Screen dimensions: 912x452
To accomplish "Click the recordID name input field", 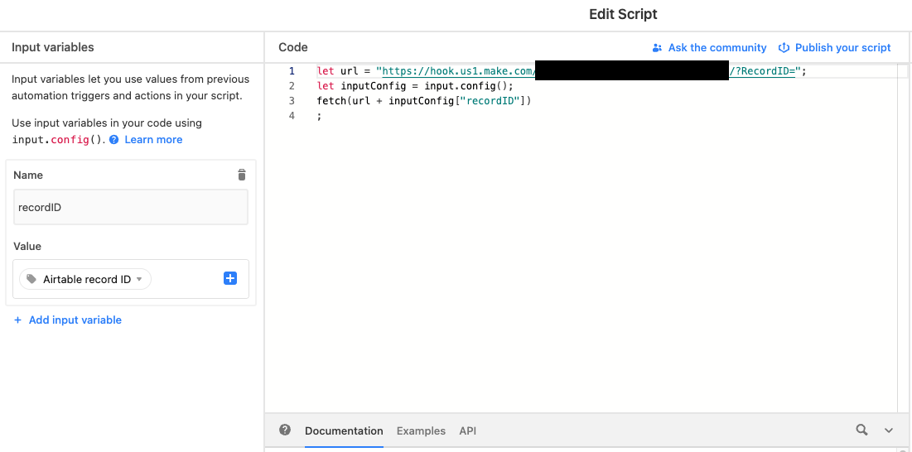I will click(x=131, y=207).
